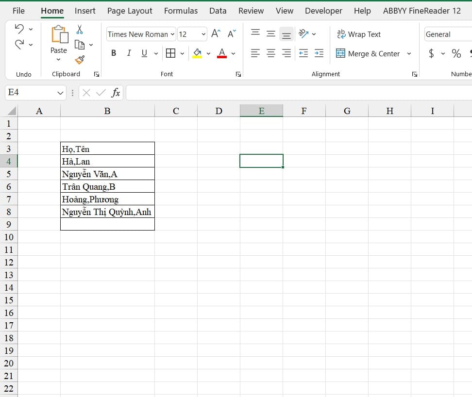Screen dimensions: 472x397
Task: Click the Orientation text angle icon
Action: pos(303,33)
